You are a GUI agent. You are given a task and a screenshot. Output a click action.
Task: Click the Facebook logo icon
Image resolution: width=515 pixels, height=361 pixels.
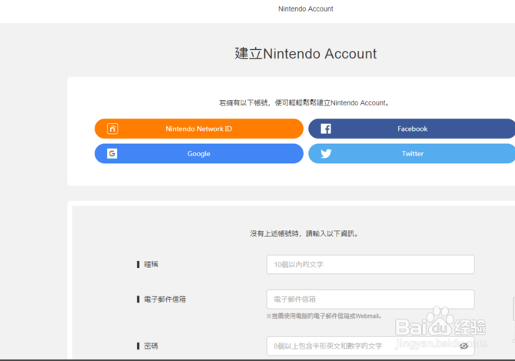coord(326,129)
